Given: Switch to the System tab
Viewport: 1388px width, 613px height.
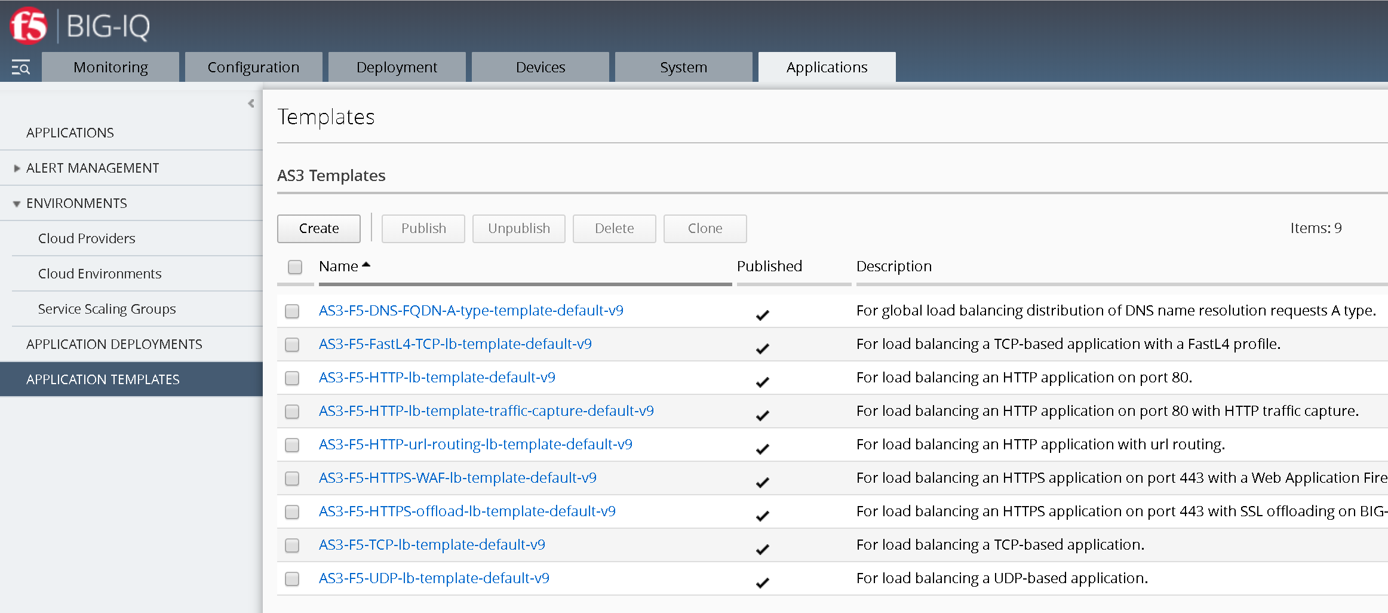Looking at the screenshot, I should 683,67.
